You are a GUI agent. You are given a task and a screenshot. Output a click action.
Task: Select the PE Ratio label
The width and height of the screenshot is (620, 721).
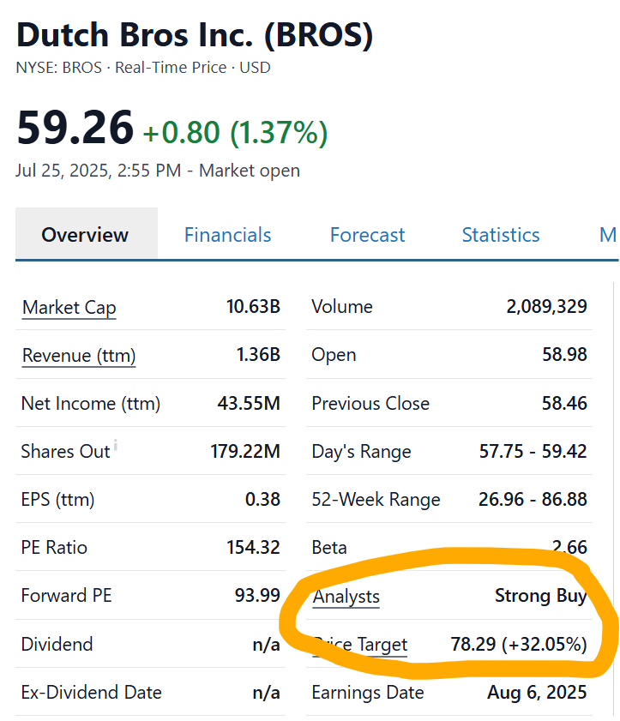54,548
